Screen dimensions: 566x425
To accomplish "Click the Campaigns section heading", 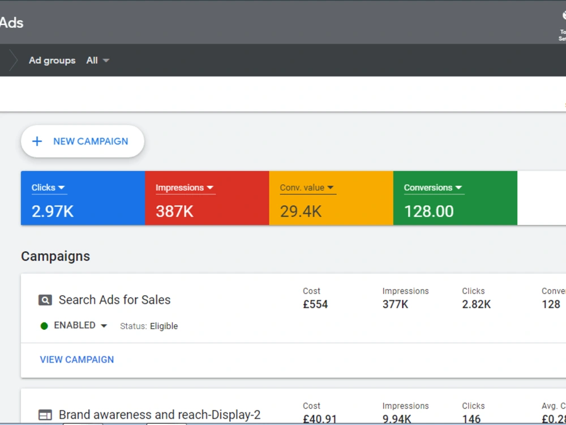I will coord(55,256).
